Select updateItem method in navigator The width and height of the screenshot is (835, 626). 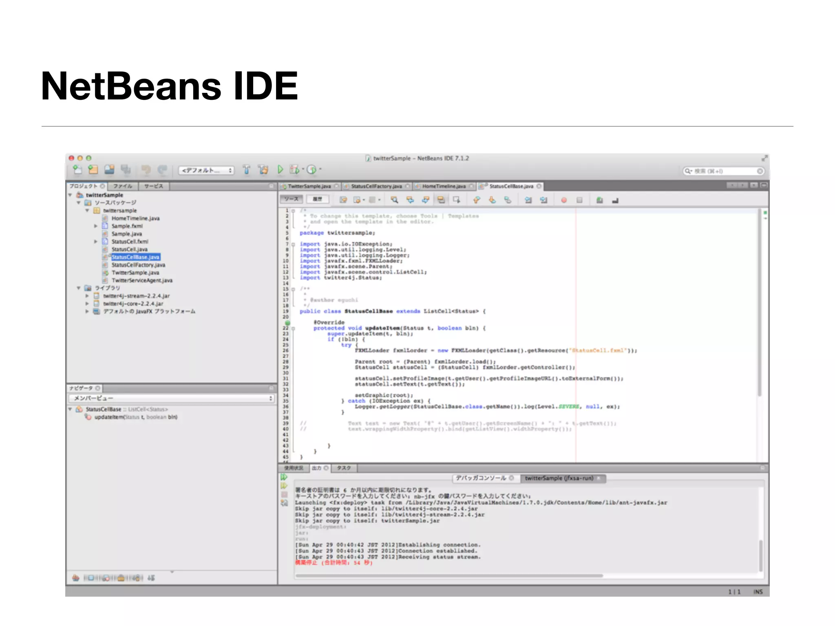(x=136, y=417)
